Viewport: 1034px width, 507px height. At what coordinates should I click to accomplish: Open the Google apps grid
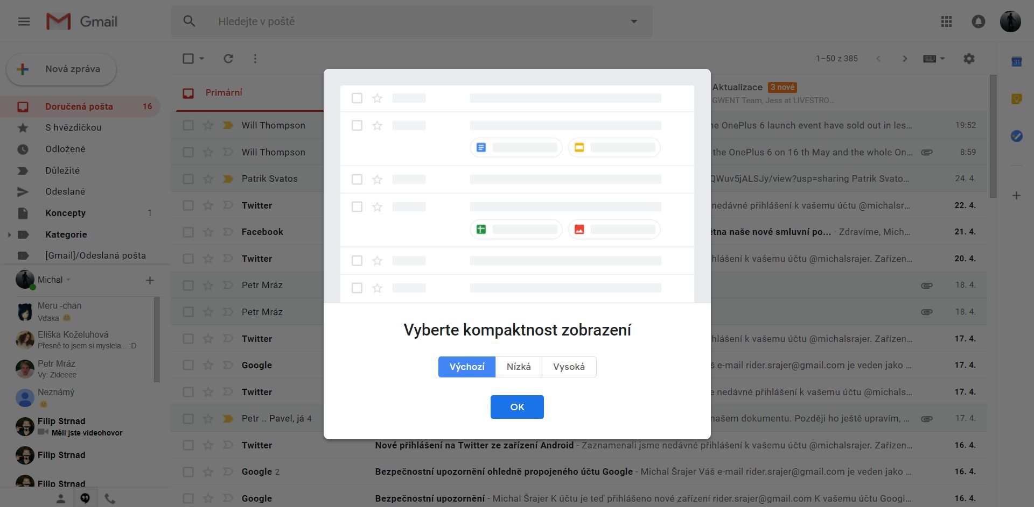coord(946,22)
